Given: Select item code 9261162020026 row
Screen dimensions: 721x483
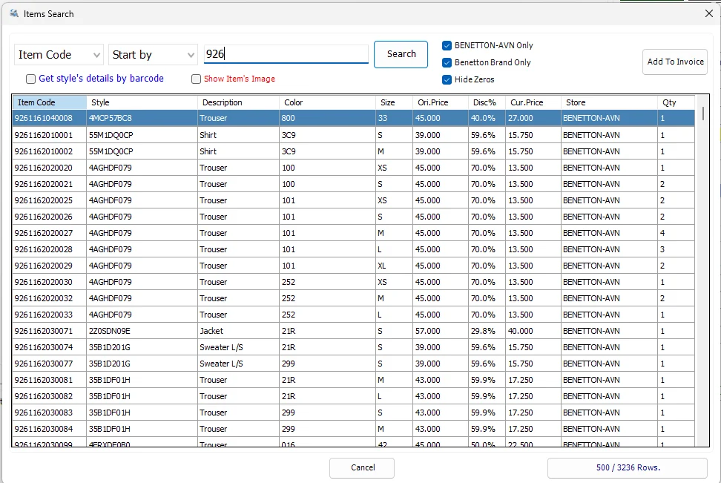Looking at the screenshot, I should (x=353, y=217).
